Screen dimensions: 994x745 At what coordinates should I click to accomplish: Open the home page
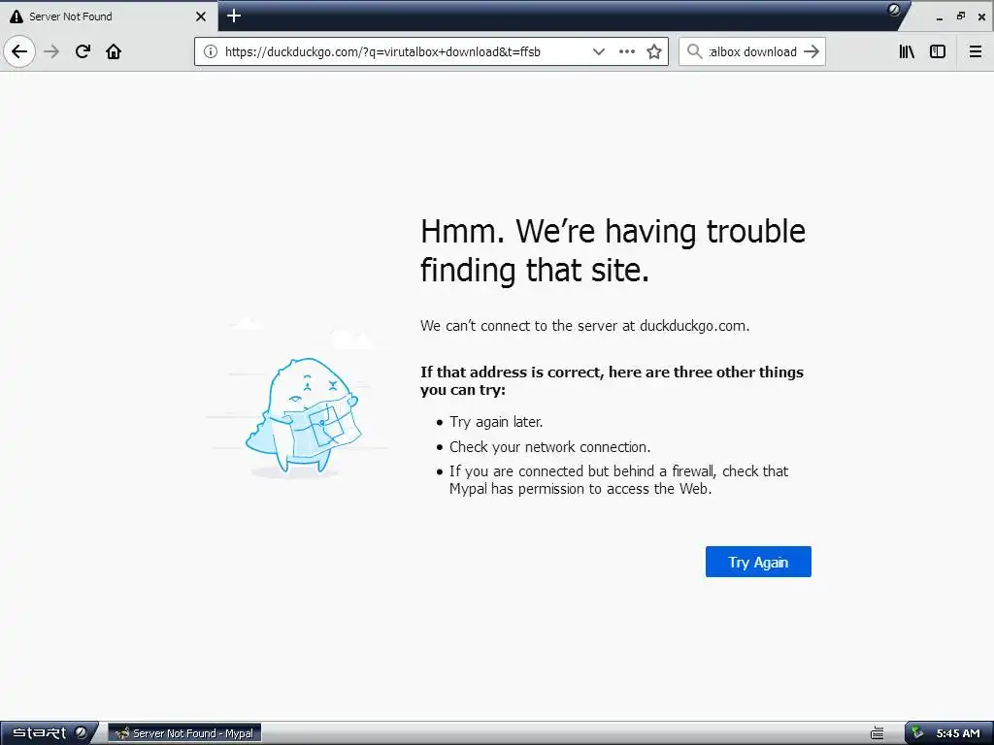pos(114,51)
